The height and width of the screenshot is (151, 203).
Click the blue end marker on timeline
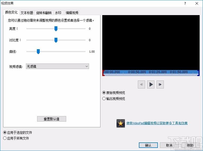[198, 73]
